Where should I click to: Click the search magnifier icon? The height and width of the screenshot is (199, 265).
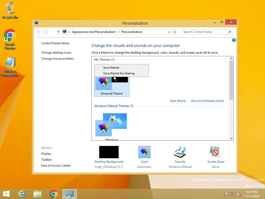click(x=230, y=32)
